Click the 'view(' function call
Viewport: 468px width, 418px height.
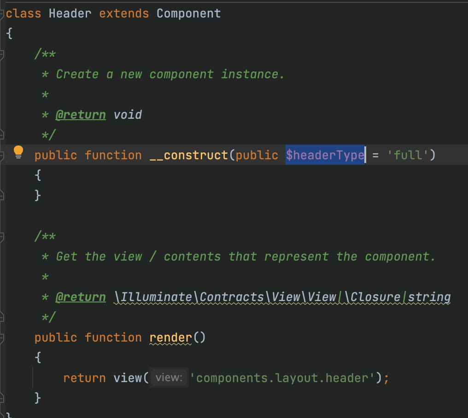tap(131, 378)
